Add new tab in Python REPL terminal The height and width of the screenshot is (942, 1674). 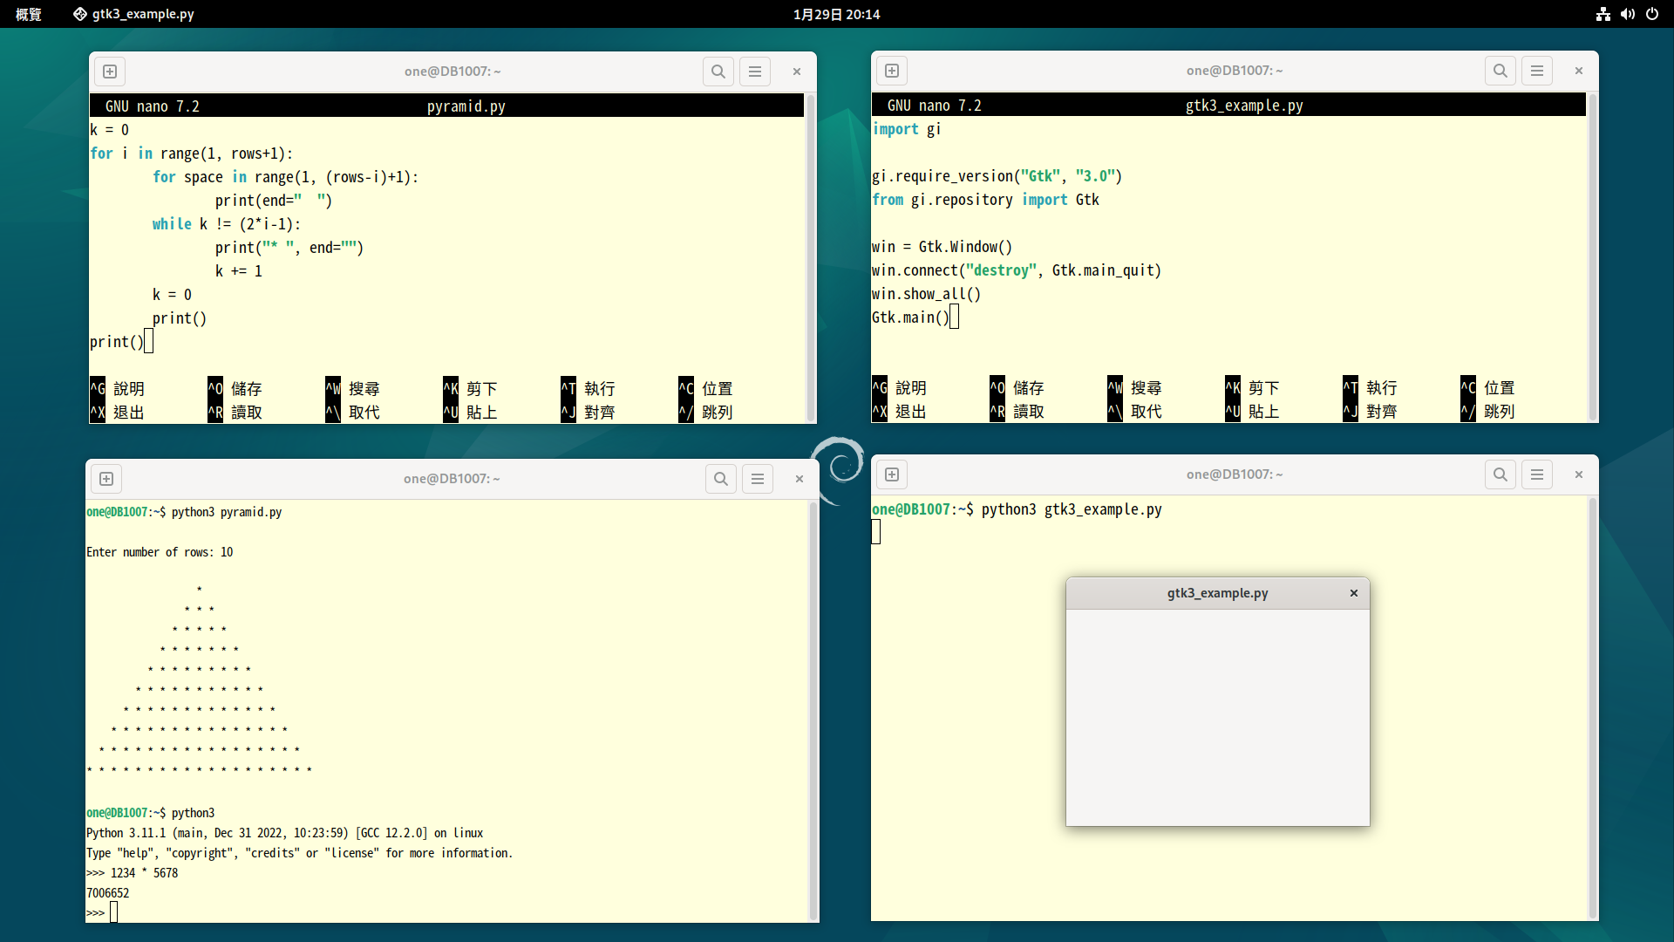click(x=106, y=479)
